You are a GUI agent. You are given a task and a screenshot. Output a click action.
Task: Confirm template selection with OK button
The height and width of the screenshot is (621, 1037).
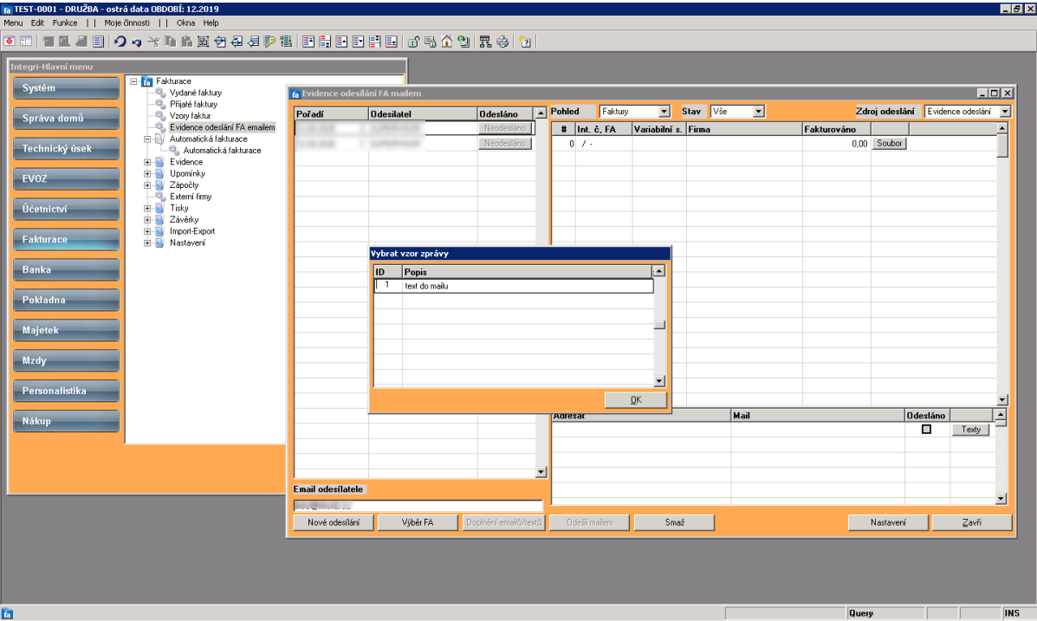point(636,399)
